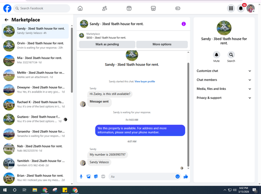This screenshot has width=261, height=194.
Task: Open Yamitleh 3bed 2bath conversation
Action: point(35,163)
